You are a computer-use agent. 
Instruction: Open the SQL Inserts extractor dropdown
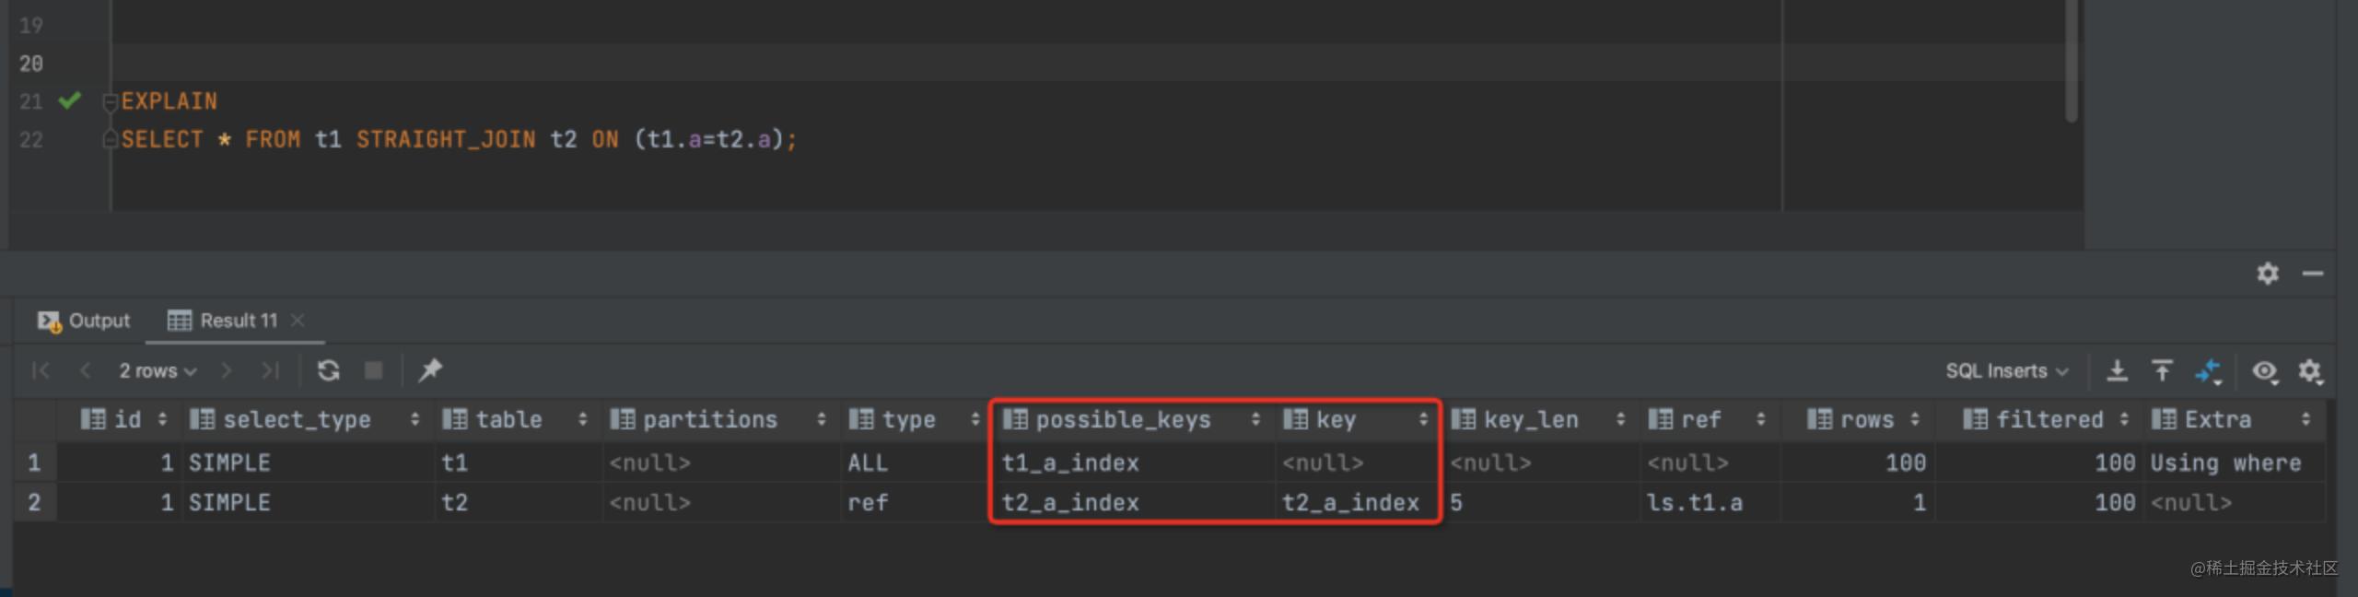coord(2006,370)
